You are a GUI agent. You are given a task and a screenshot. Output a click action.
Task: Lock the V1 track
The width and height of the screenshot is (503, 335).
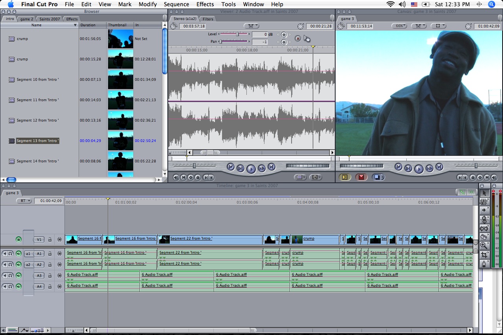tap(50, 239)
